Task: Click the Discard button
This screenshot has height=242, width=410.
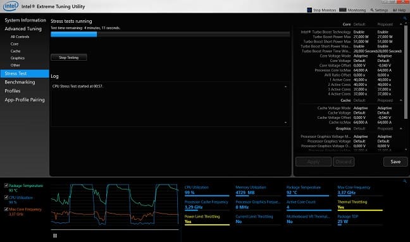Action: click(344, 162)
